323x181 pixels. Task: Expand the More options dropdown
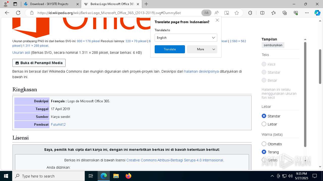[202, 49]
